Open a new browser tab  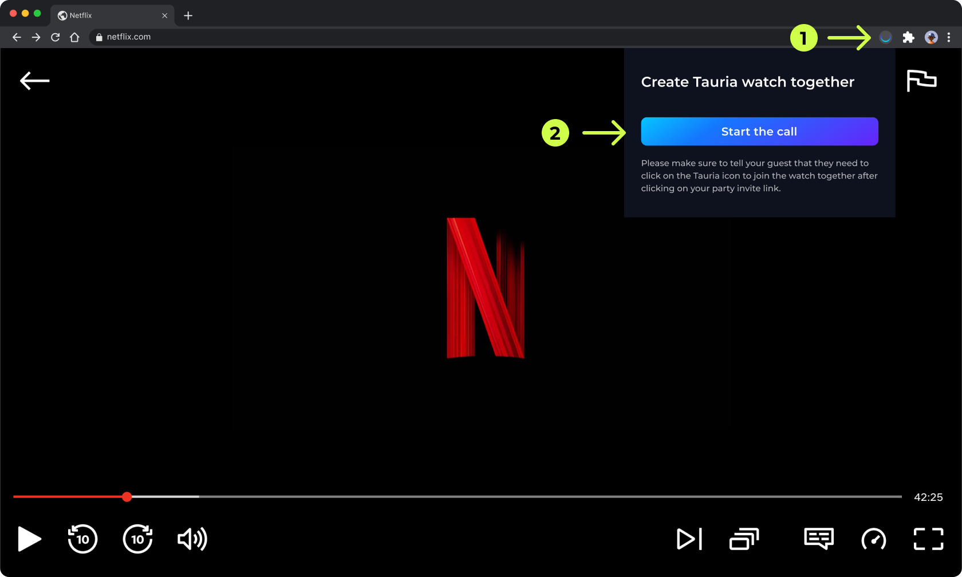[x=188, y=15]
